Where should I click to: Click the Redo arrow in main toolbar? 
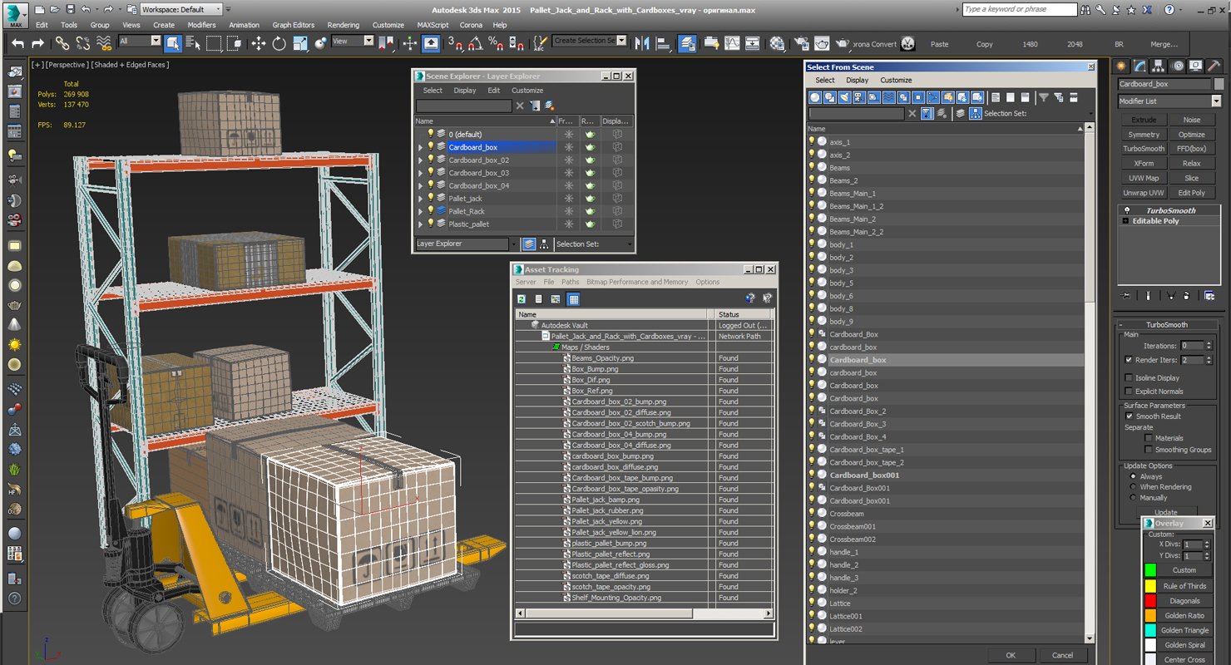pyautogui.click(x=37, y=43)
